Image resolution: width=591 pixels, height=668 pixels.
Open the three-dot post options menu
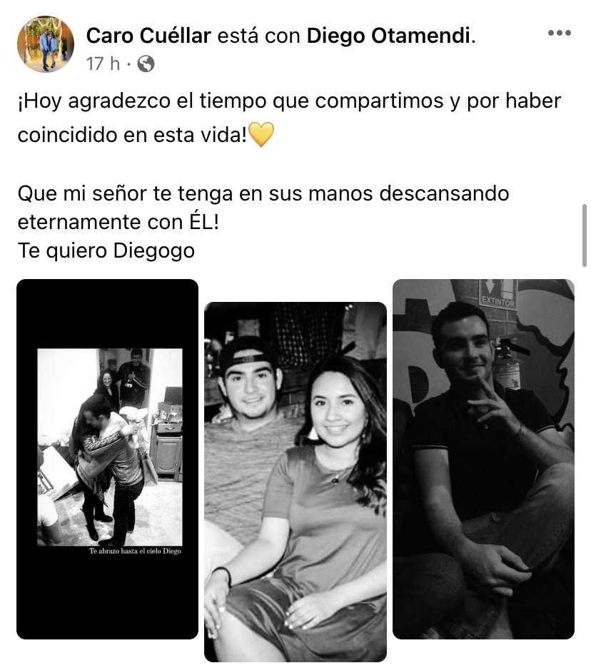(x=559, y=33)
